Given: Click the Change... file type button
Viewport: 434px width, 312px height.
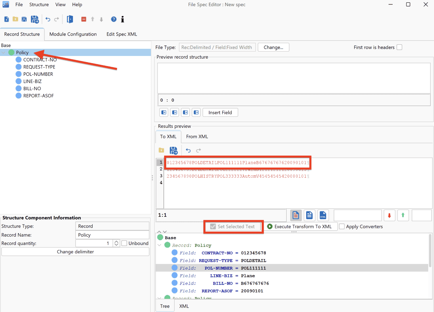Looking at the screenshot, I should [x=273, y=47].
